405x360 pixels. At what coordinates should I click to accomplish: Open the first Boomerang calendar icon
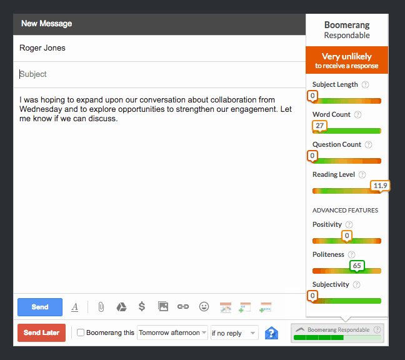pyautogui.click(x=226, y=307)
